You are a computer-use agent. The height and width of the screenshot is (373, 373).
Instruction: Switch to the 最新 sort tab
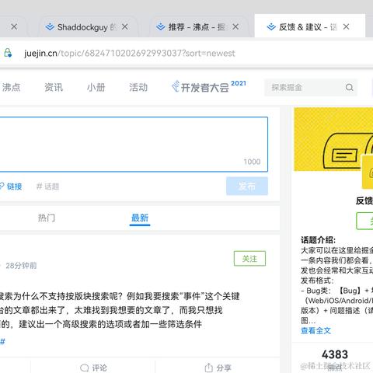[140, 218]
